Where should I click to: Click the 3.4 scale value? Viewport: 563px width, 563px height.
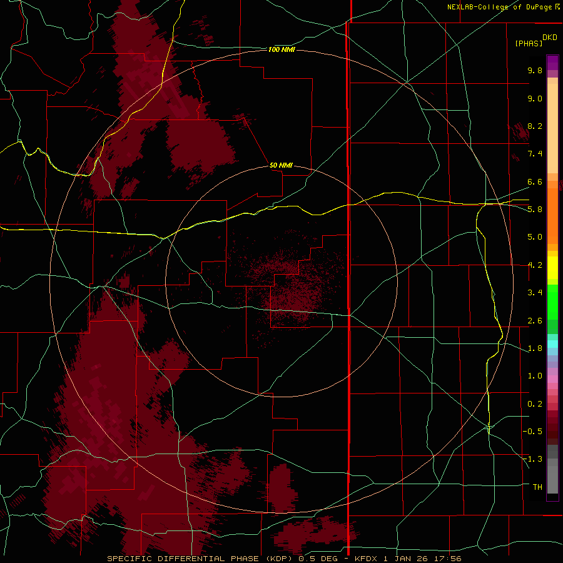(x=535, y=293)
